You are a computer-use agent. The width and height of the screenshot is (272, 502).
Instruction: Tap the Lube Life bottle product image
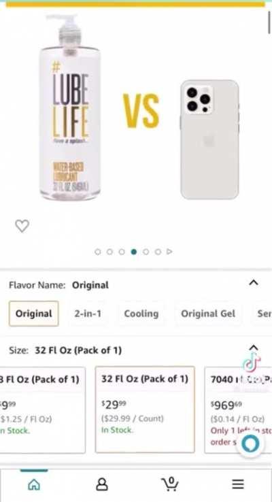69,108
